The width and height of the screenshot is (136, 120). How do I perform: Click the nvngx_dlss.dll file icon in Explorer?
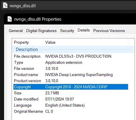(x=5, y=5)
